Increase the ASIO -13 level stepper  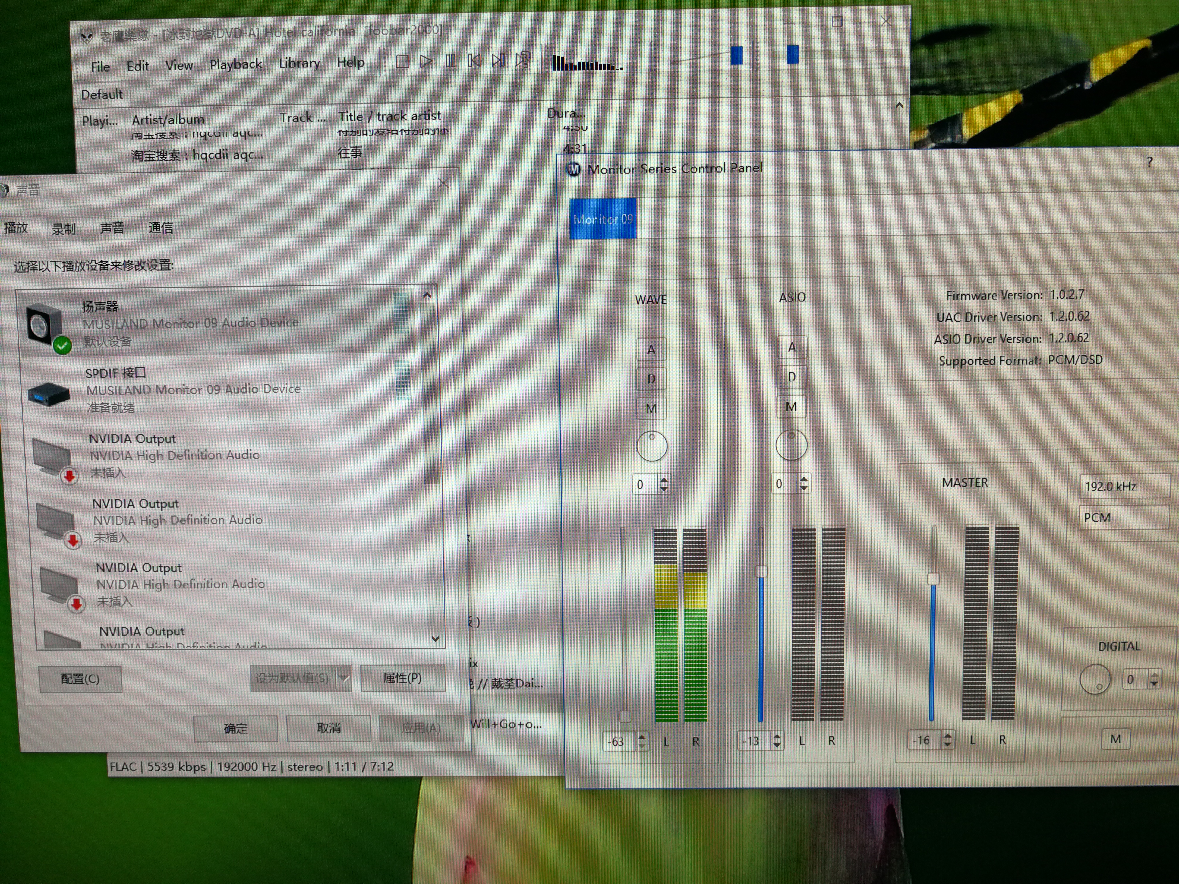coord(777,736)
